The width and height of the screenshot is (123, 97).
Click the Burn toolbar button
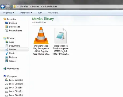pyautogui.click(x=40, y=13)
